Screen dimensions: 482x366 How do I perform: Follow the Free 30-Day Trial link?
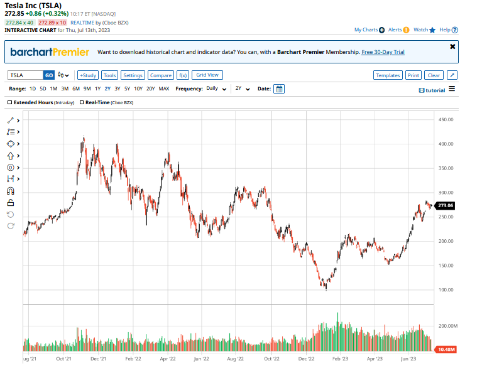pos(392,52)
